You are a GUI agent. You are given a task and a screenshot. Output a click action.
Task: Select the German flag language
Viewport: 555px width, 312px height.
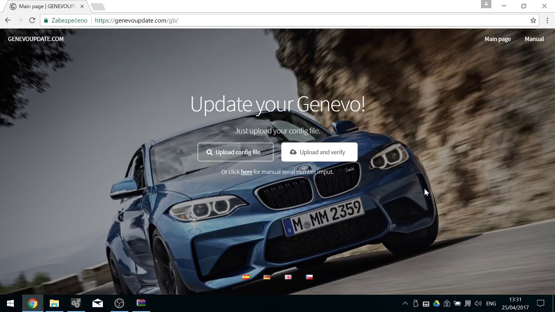coord(267,277)
